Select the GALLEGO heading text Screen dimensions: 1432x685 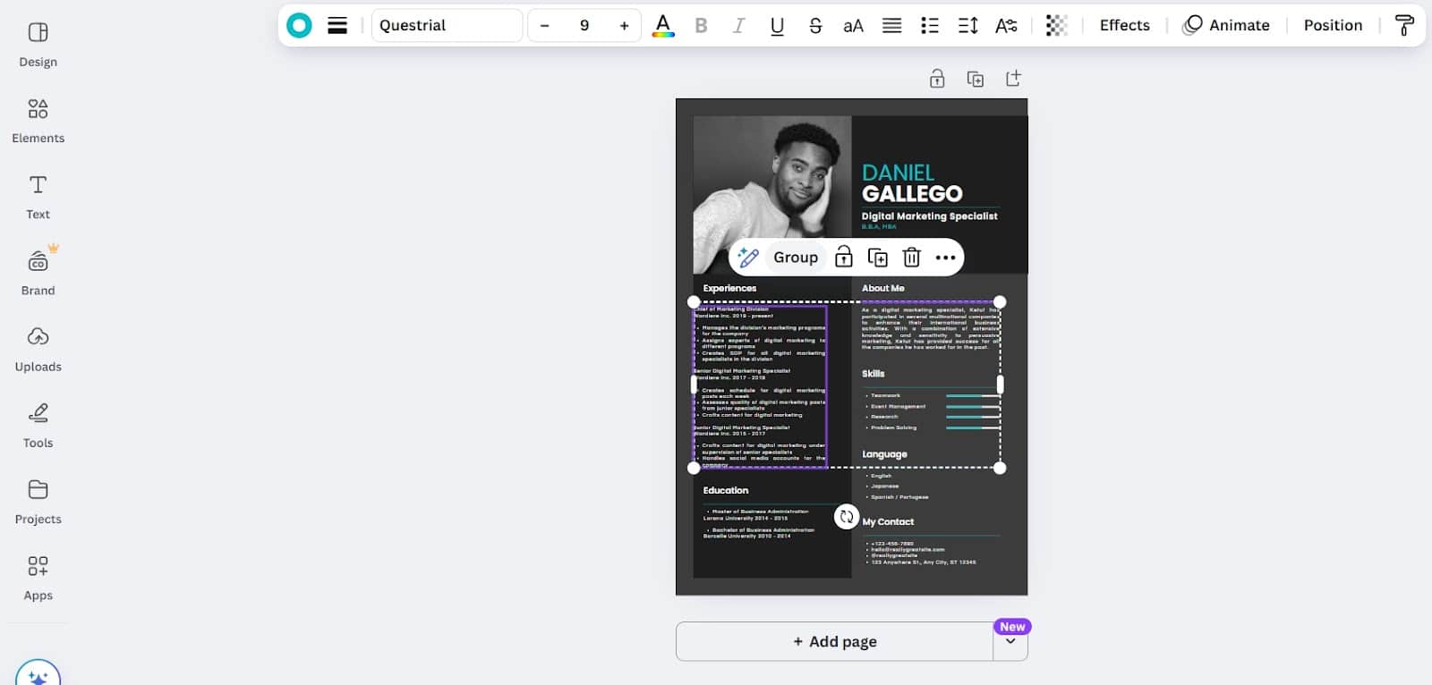pyautogui.click(x=912, y=194)
